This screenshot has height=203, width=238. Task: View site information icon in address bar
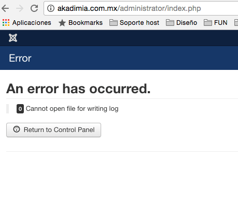51,8
